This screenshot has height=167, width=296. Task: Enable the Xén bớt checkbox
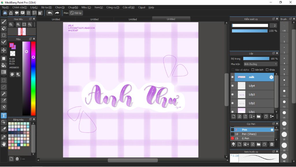click(x=253, y=70)
